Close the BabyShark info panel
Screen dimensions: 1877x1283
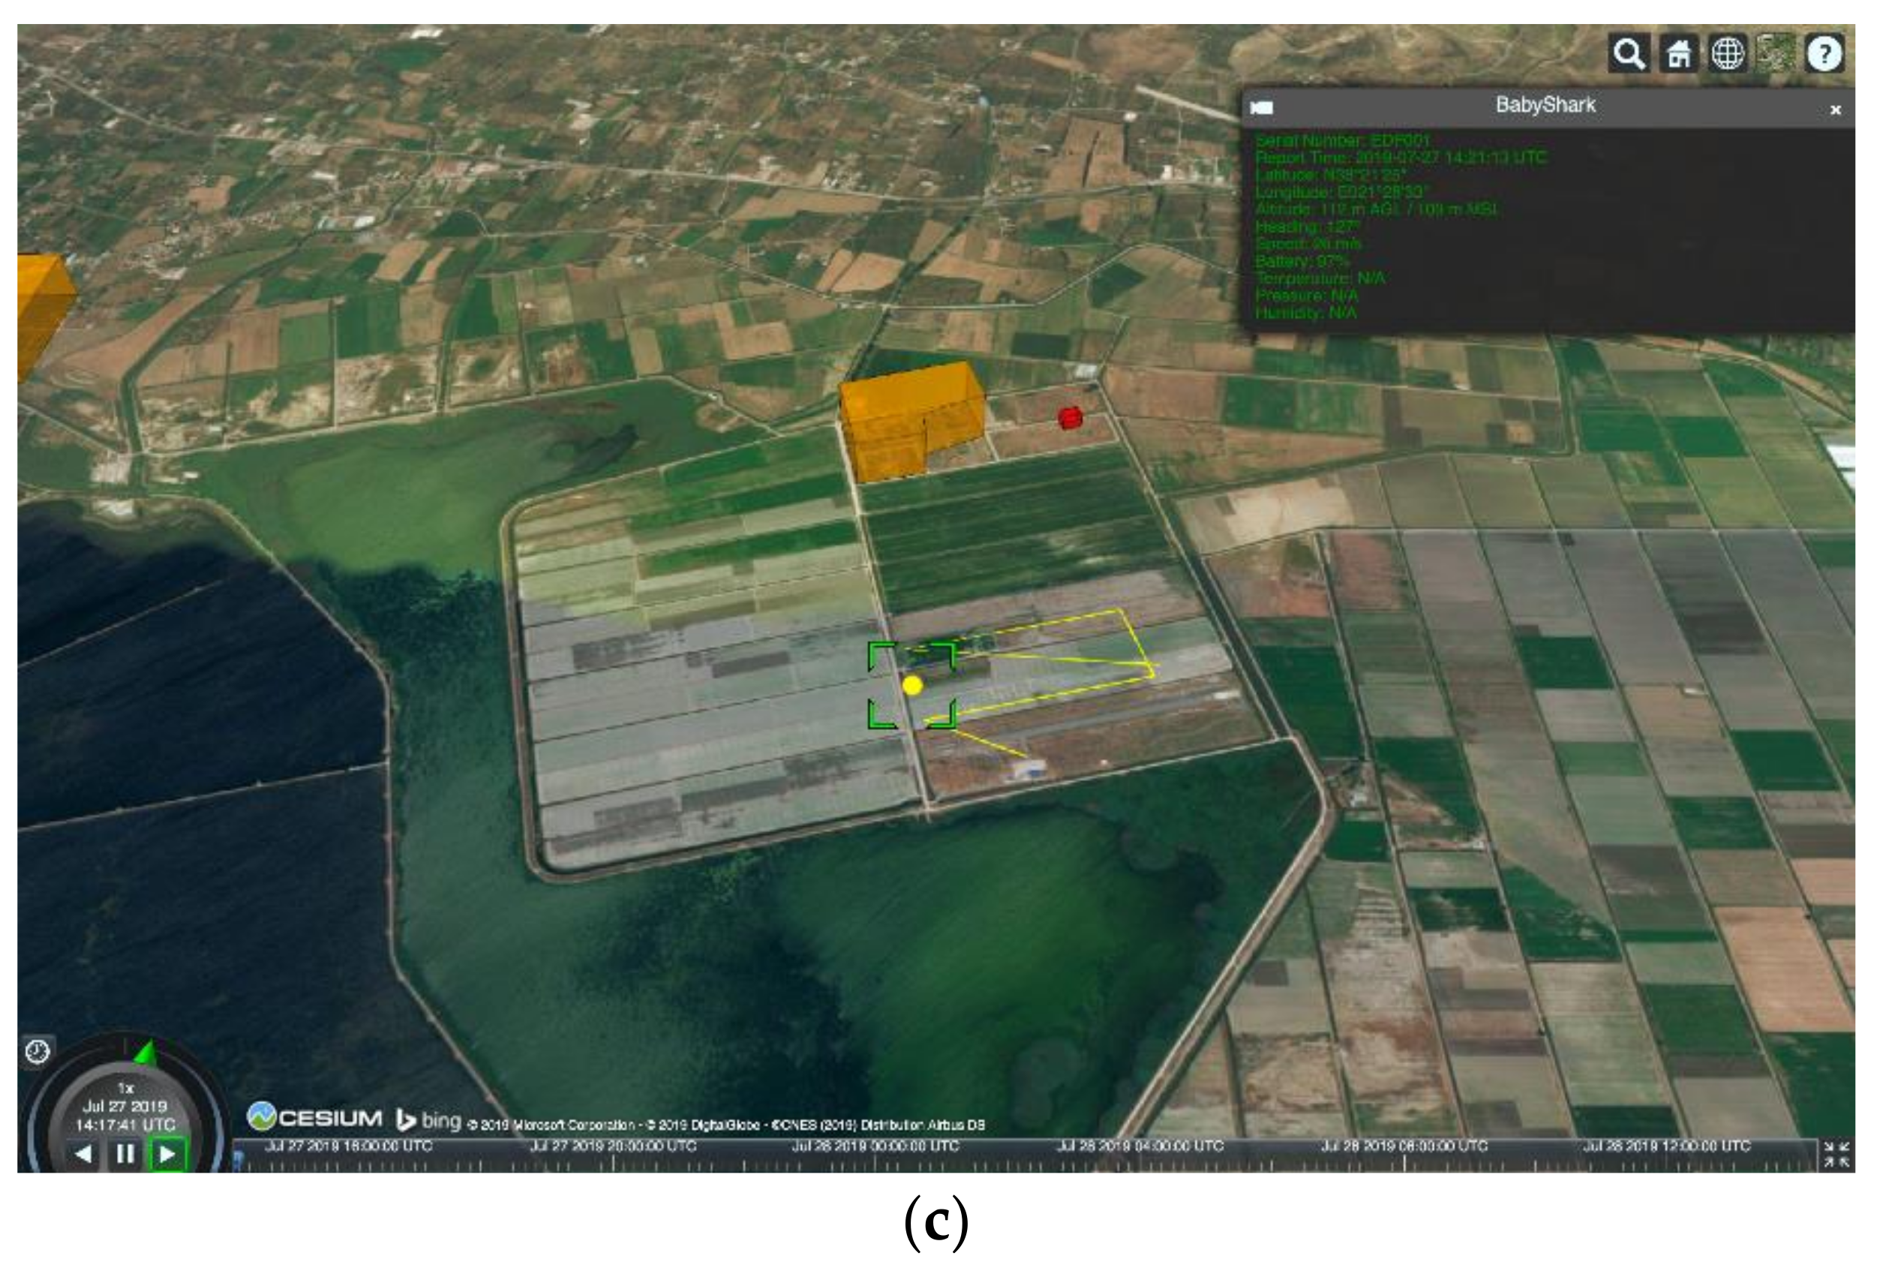1835,110
